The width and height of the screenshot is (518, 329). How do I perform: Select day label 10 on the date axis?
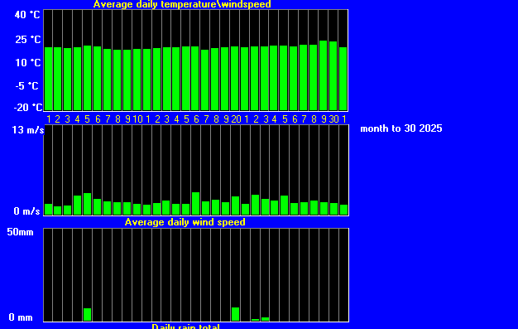click(x=137, y=119)
